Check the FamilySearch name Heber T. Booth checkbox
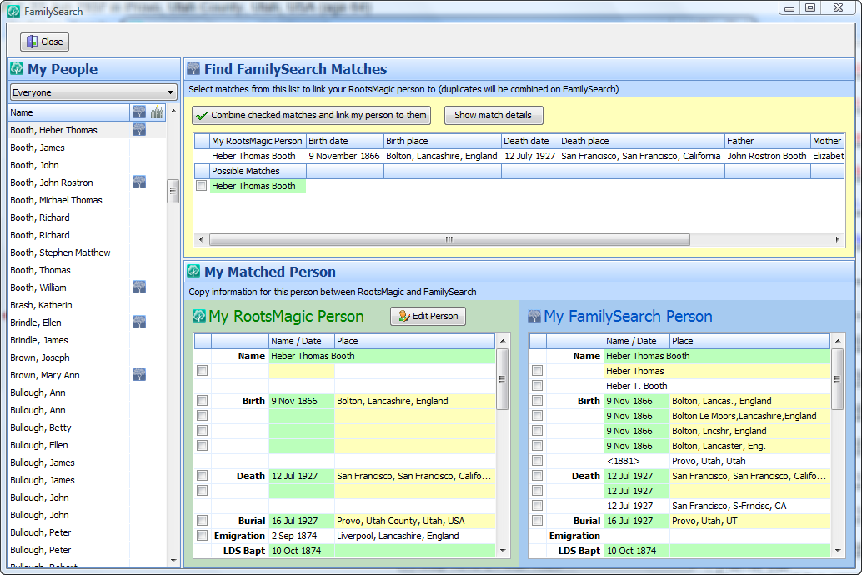Image resolution: width=862 pixels, height=575 pixels. coord(538,386)
